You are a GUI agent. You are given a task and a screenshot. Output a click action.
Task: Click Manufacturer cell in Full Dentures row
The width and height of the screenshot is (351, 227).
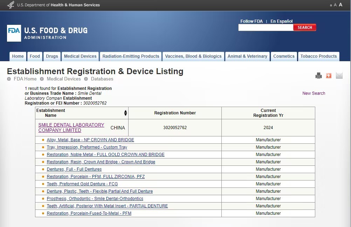268,169
